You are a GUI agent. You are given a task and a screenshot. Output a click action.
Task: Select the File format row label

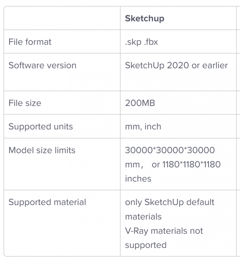point(30,42)
